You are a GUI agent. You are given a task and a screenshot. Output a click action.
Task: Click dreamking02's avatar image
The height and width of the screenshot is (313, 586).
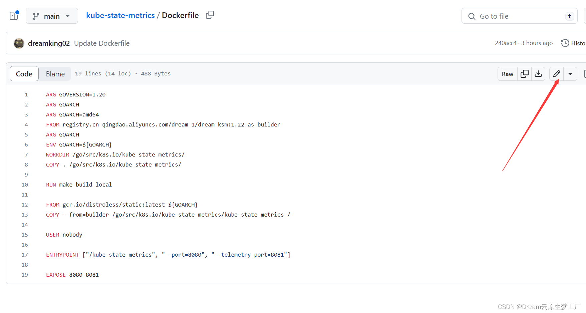(x=19, y=43)
